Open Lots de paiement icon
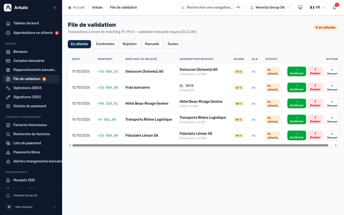Viewport: 344px width, 215px height. (8, 143)
